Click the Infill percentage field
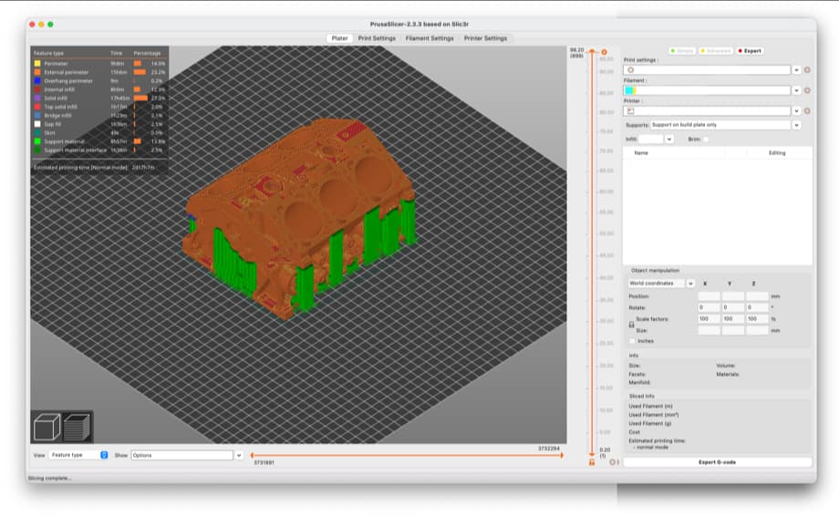Viewport: 839px width, 517px height. [x=650, y=140]
